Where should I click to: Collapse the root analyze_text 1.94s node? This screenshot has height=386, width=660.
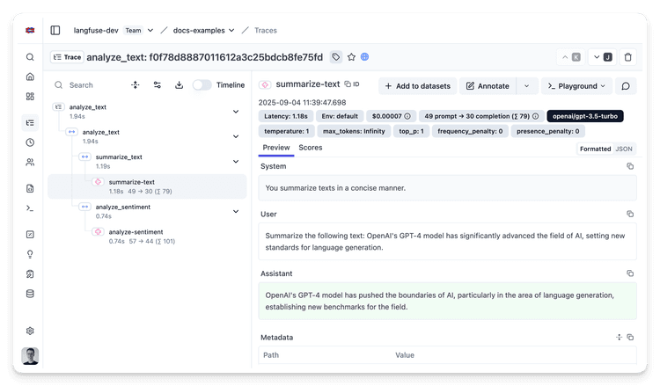tap(236, 112)
